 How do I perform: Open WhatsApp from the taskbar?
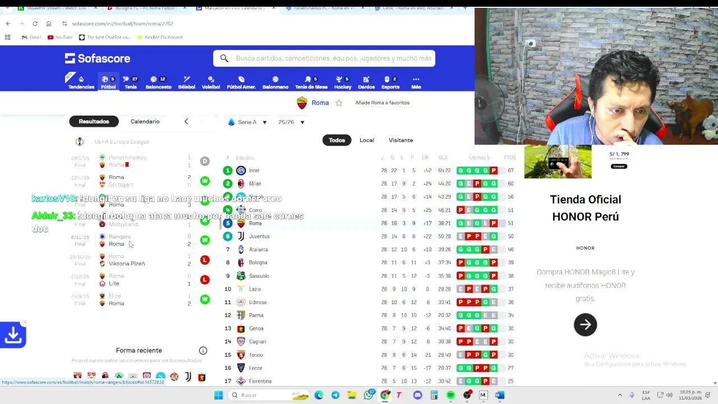[x=369, y=395]
